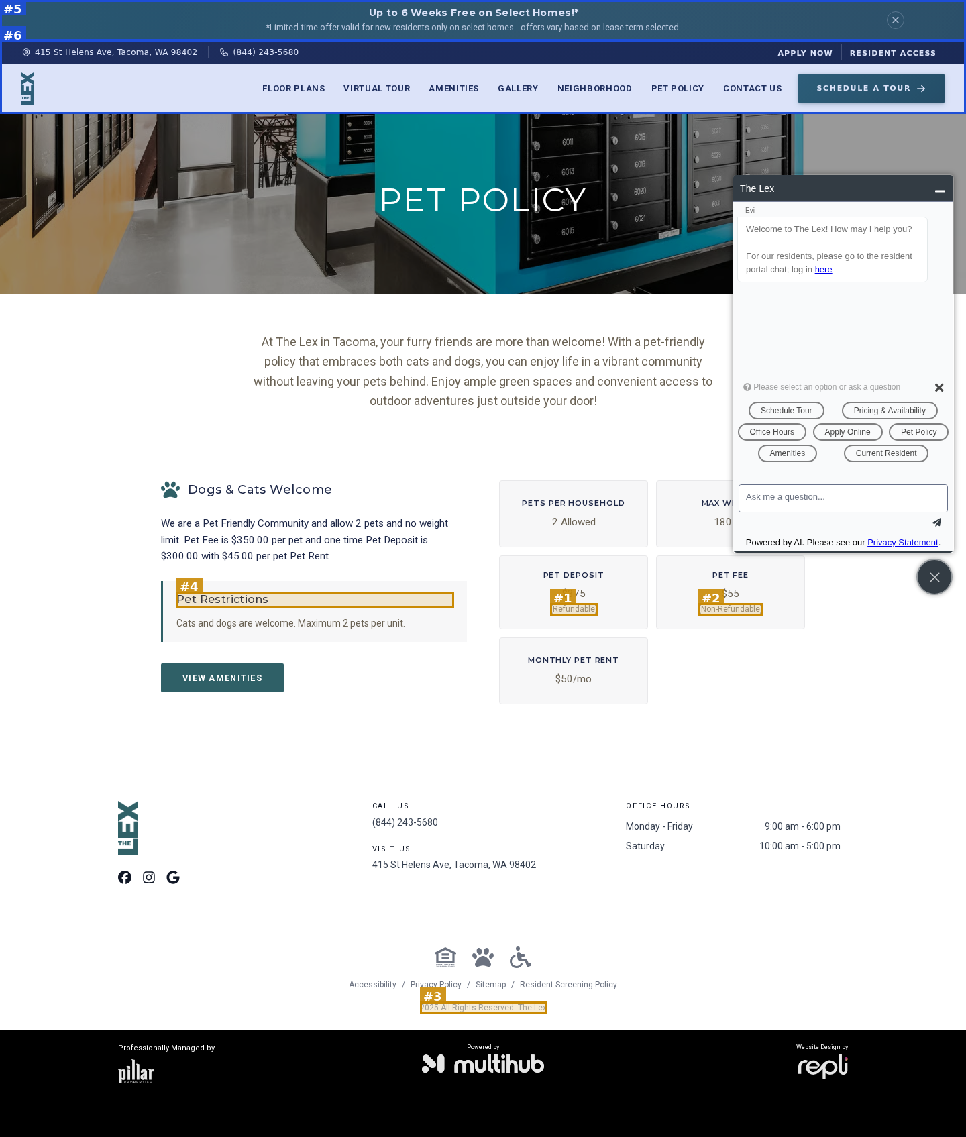Click the help question mark icon in the chat
The width and height of the screenshot is (966, 1137).
747,387
